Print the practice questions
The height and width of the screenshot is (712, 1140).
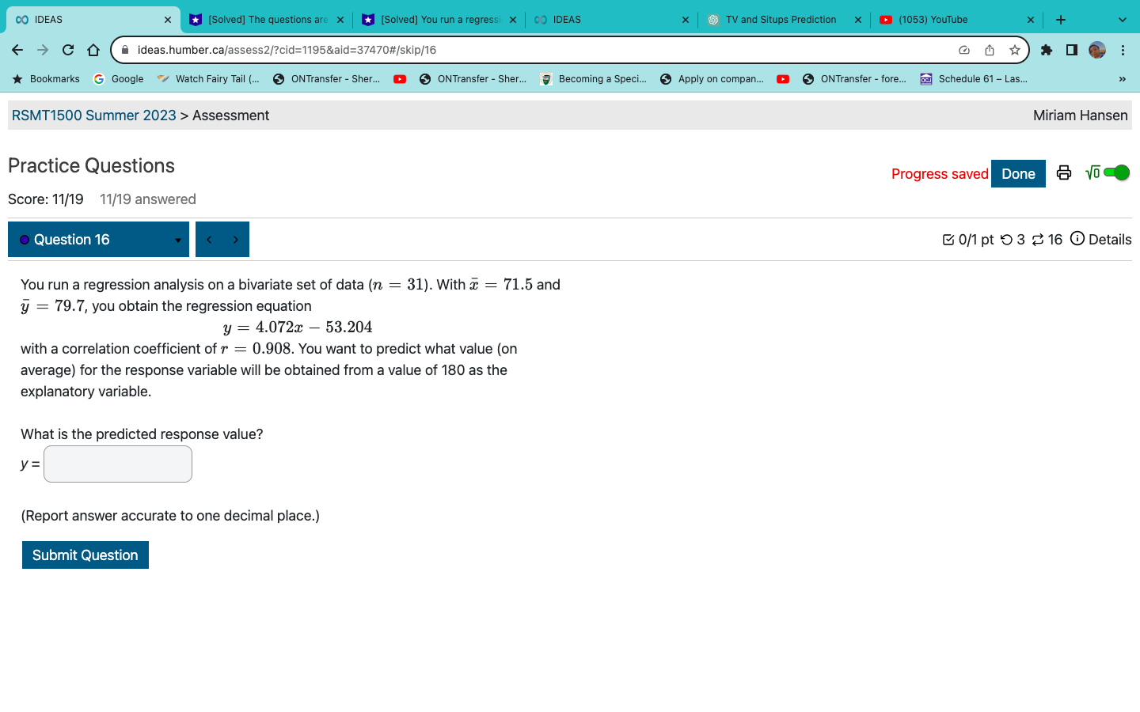(1063, 173)
